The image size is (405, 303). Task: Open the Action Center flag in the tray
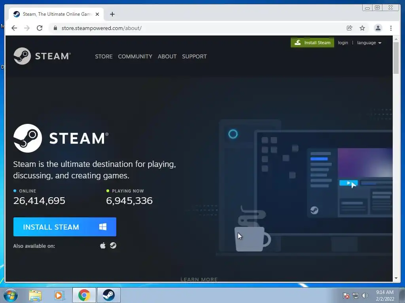click(x=346, y=296)
